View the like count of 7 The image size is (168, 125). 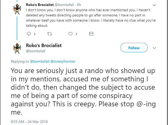pos(76,34)
